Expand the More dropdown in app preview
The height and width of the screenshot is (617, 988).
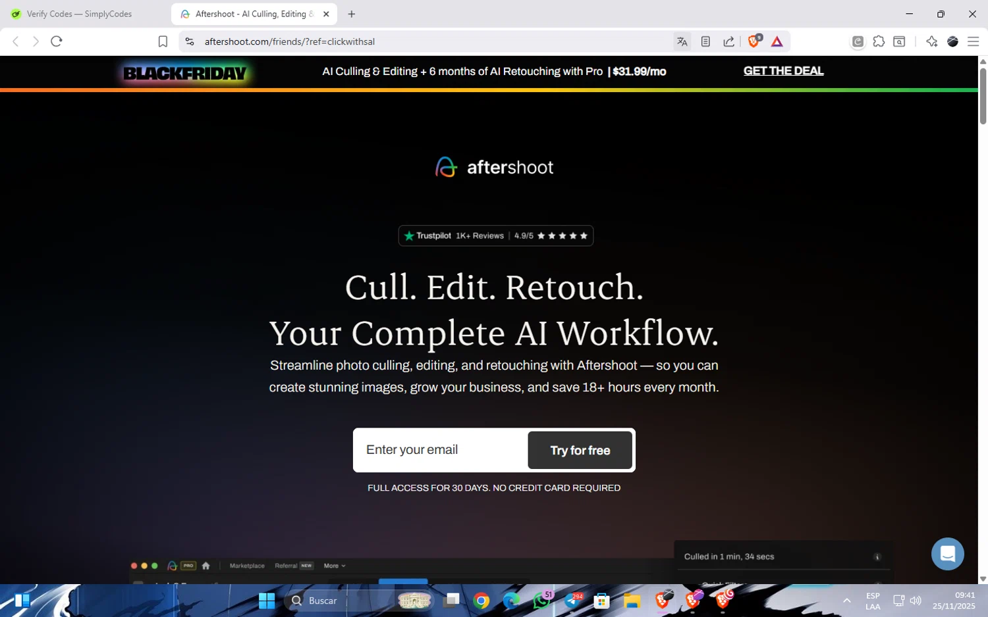pyautogui.click(x=335, y=566)
